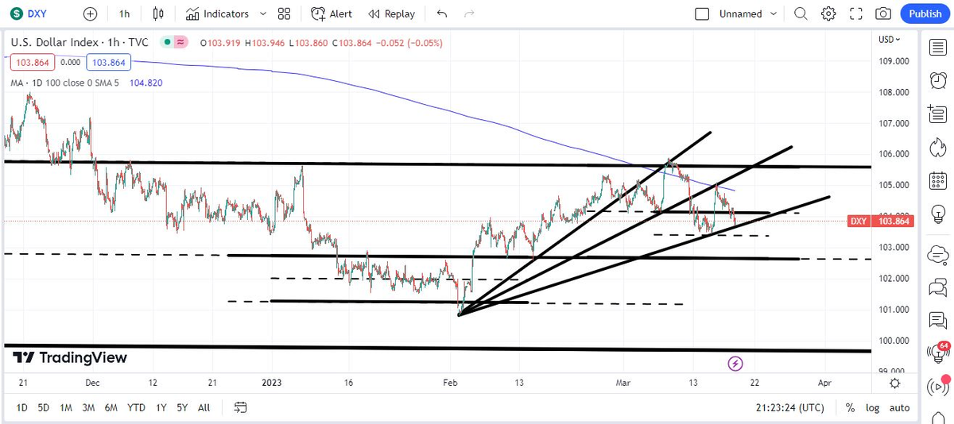This screenshot has height=424, width=954.
Task: Select the YTD date range
Action: tap(136, 407)
